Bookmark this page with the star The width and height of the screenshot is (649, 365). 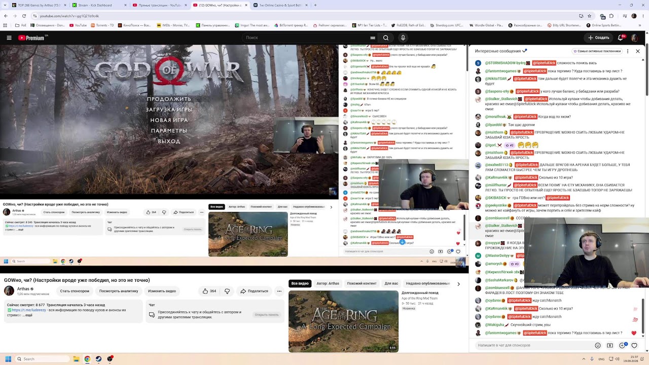590,16
